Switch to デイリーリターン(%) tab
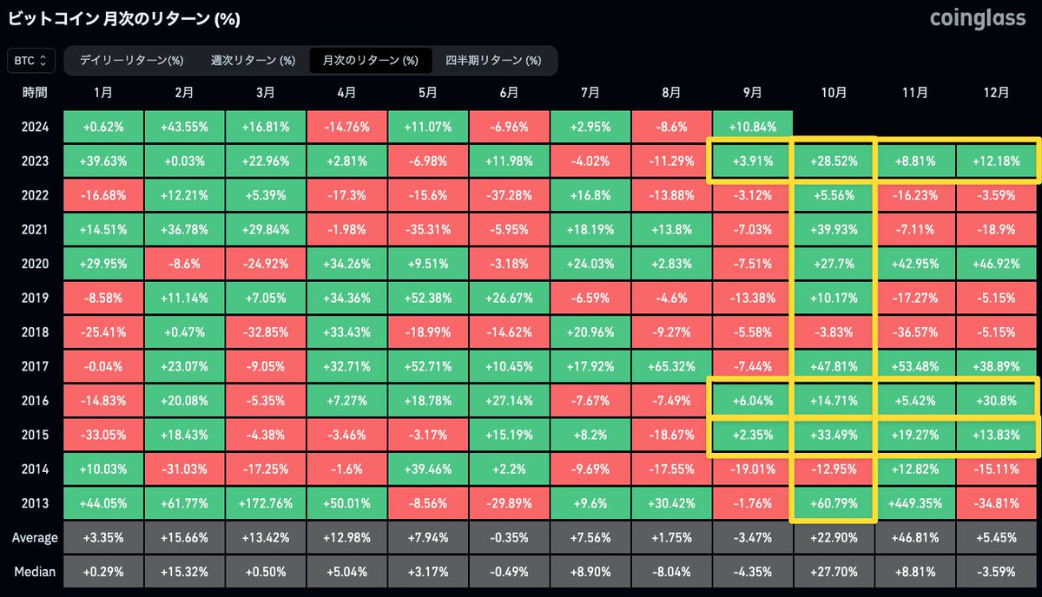 coord(131,61)
